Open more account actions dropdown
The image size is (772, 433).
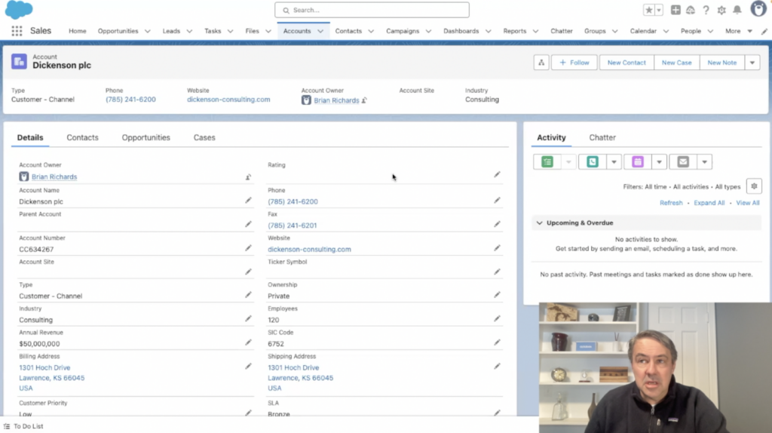tap(752, 63)
